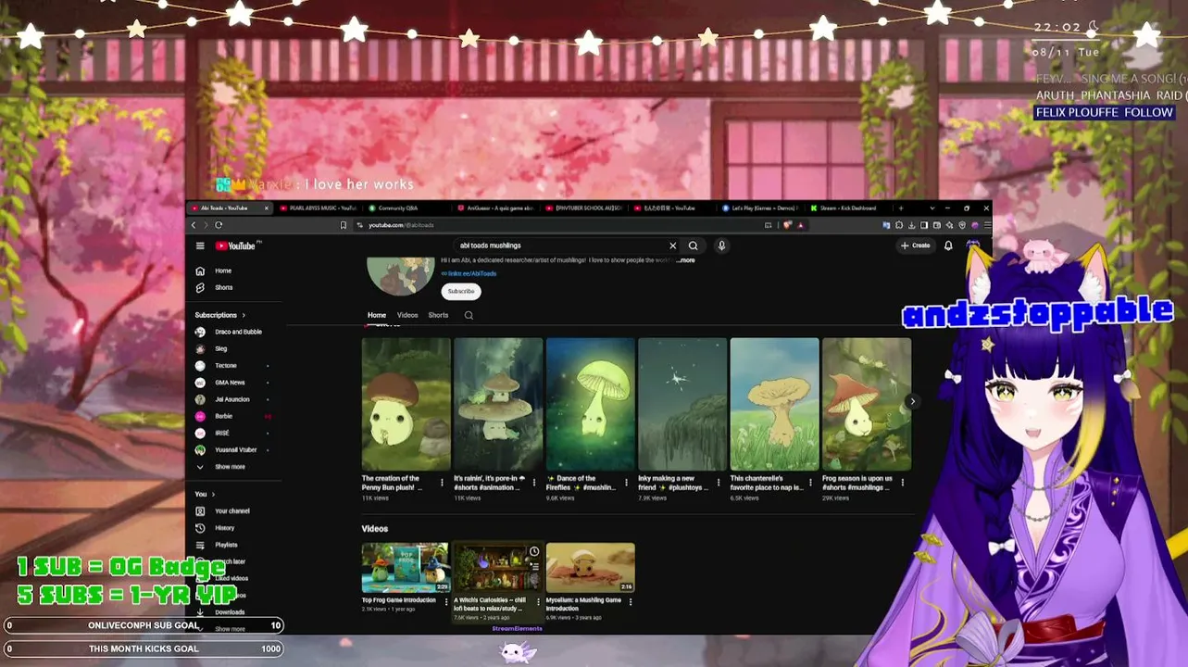Expand channel description with ...more
Viewport: 1188px width, 667px height.
click(685, 260)
